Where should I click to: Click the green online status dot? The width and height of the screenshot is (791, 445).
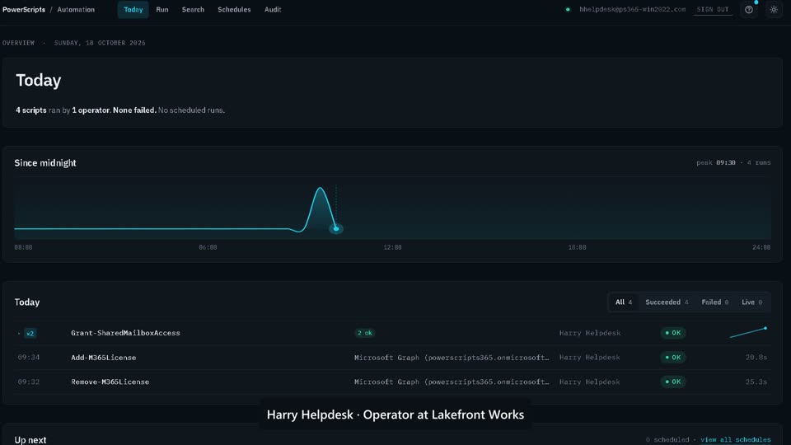pos(568,10)
